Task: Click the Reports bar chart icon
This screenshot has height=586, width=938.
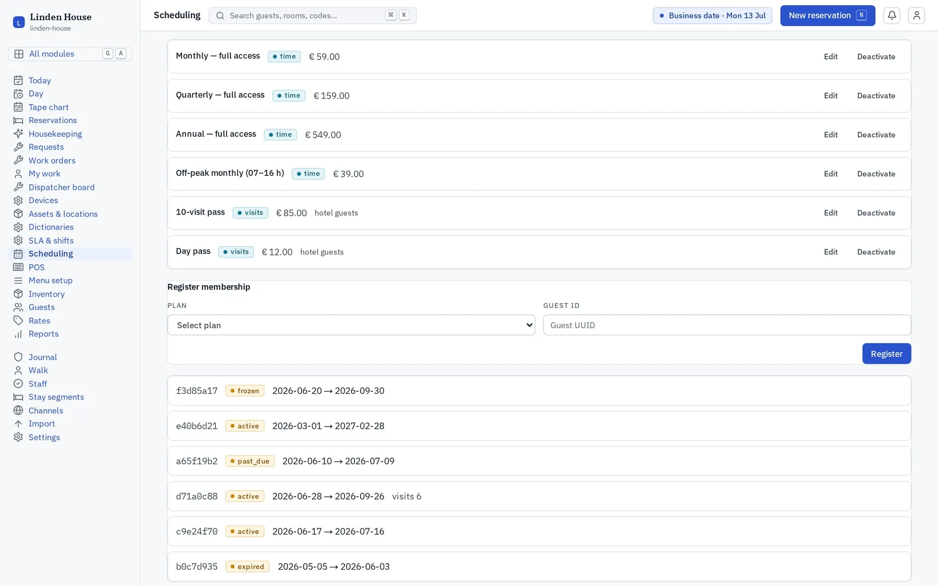Action: click(18, 334)
